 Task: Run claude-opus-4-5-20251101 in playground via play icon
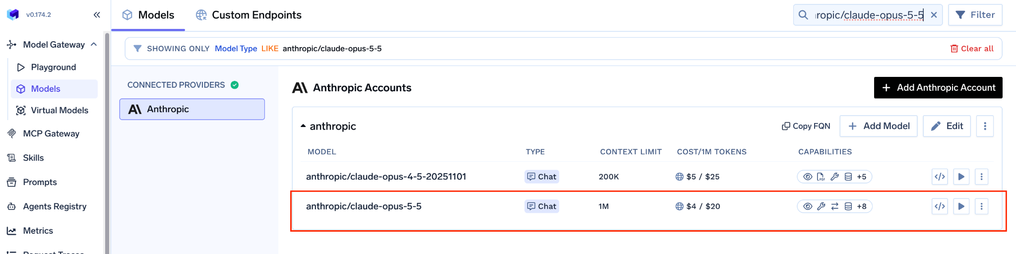(x=961, y=177)
